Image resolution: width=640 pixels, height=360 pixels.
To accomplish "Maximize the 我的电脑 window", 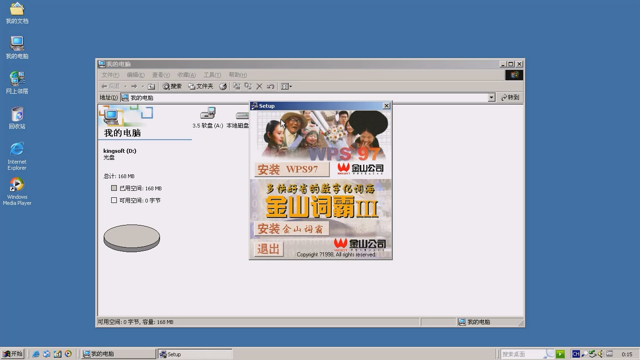I will tap(511, 64).
